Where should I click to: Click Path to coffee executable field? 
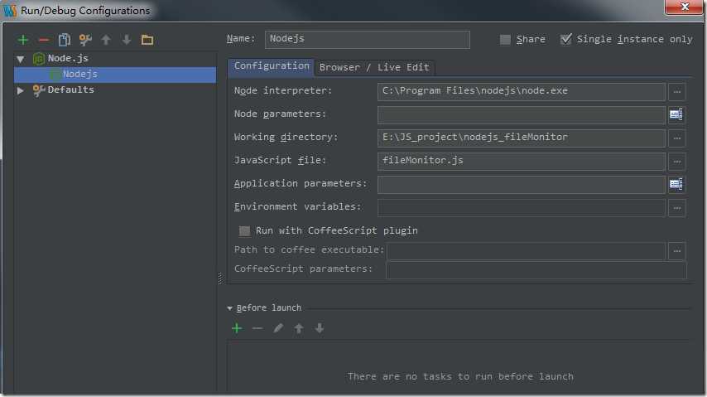[526, 251]
